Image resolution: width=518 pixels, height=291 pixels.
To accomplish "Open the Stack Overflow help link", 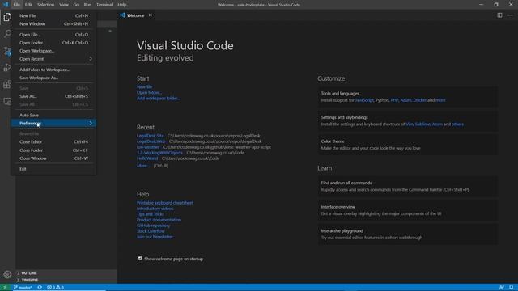I will pos(151,231).
